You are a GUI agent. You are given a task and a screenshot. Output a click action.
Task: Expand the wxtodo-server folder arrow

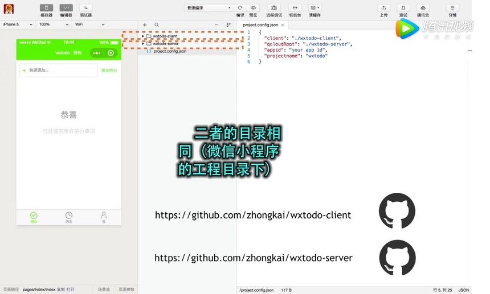click(x=143, y=44)
